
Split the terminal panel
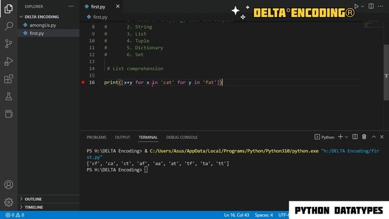pos(355,137)
